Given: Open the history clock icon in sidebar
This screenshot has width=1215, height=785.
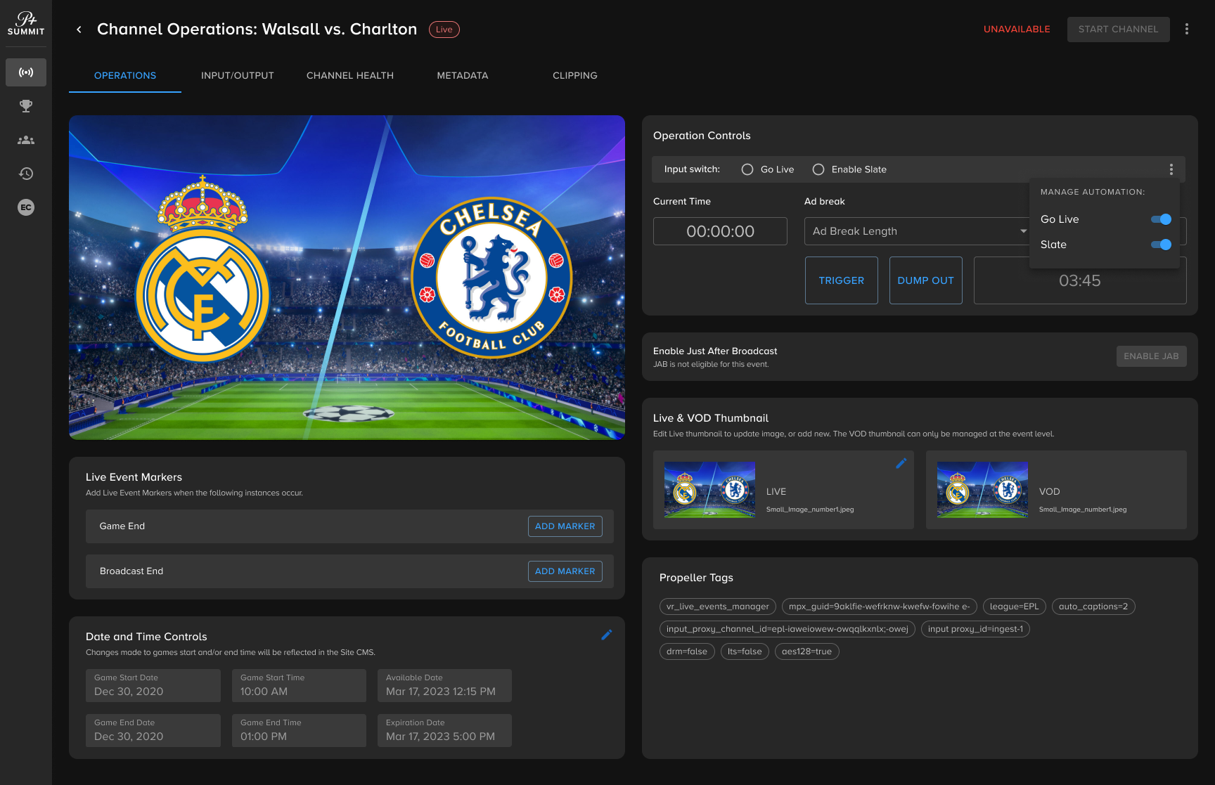Looking at the screenshot, I should point(26,174).
